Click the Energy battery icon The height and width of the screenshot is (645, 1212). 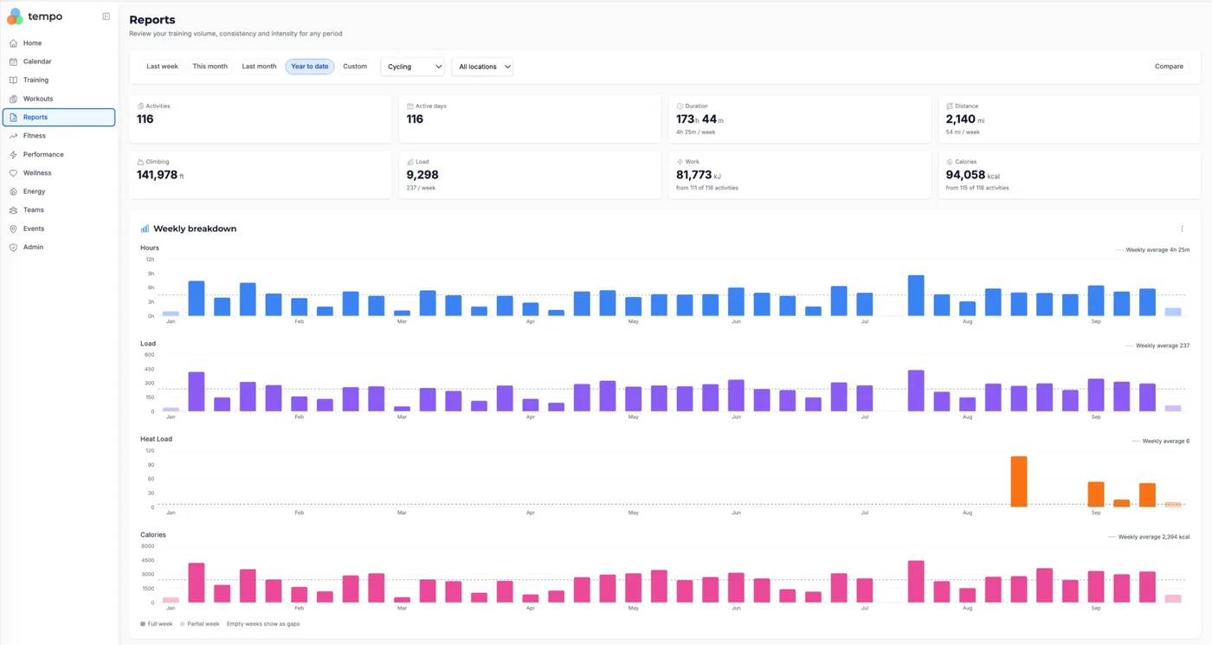point(13,191)
